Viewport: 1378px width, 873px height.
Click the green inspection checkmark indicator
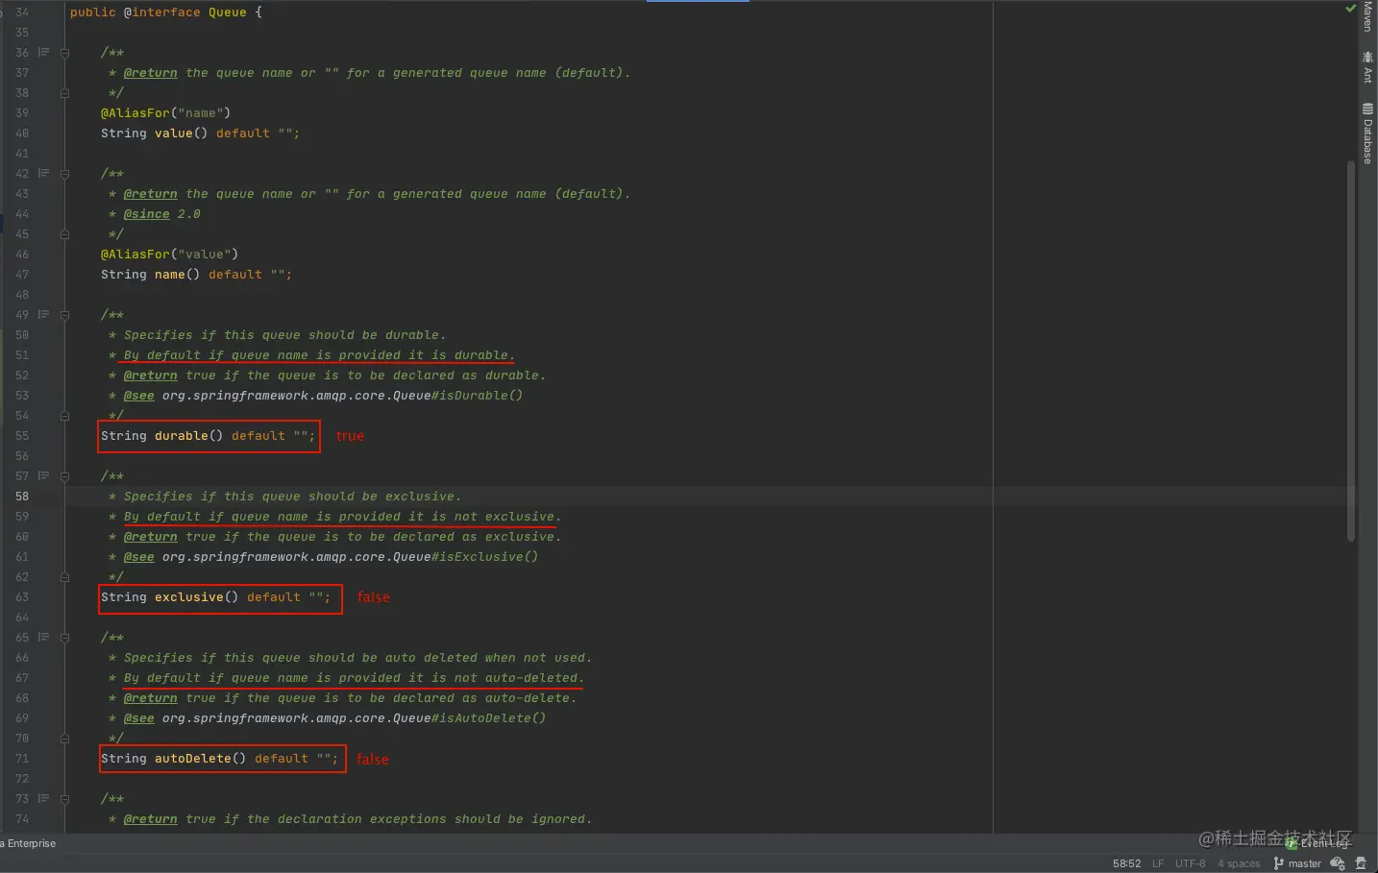tap(1350, 9)
